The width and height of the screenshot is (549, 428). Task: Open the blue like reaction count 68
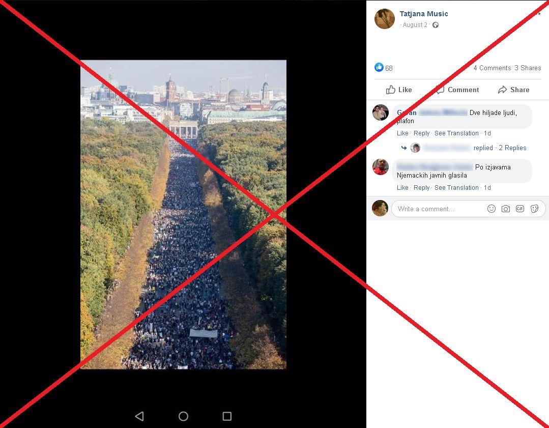384,68
